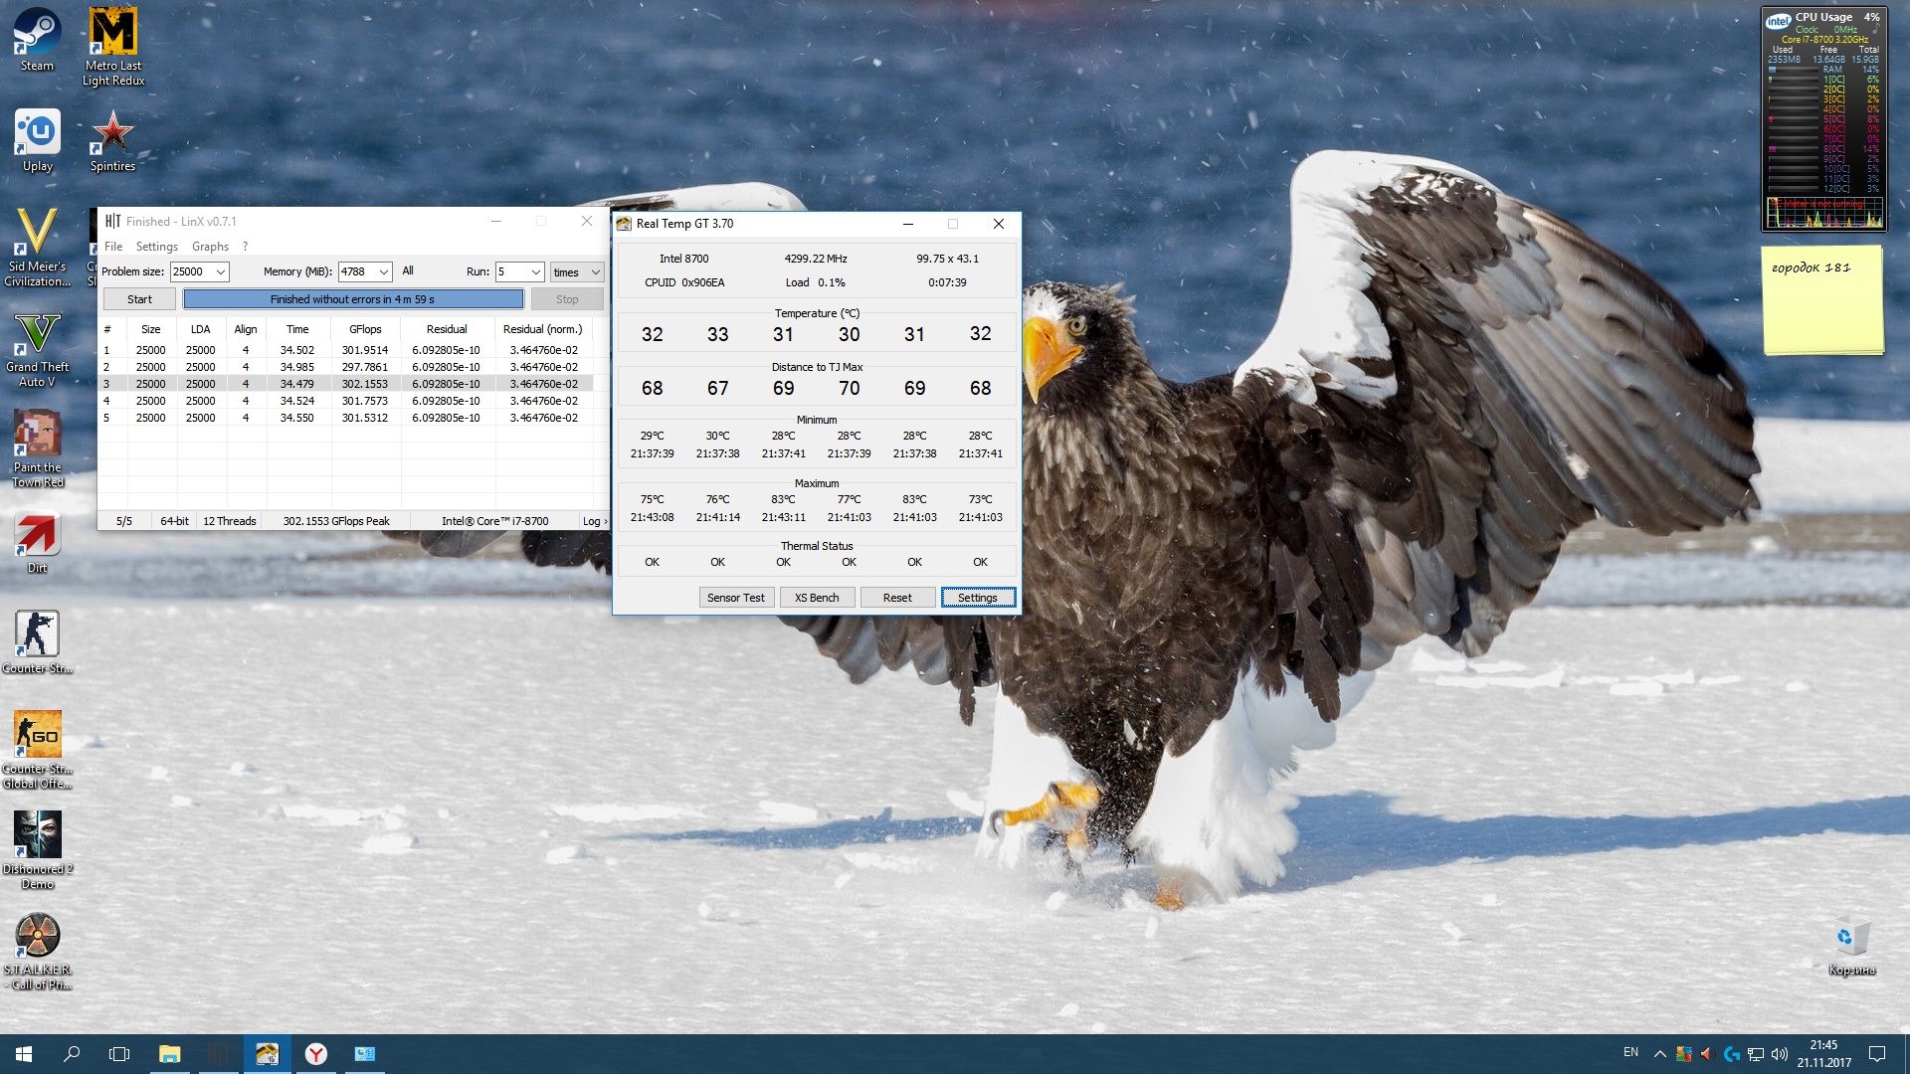
Task: Open the Dishonored 2 Demo shortcut
Action: coord(37,845)
